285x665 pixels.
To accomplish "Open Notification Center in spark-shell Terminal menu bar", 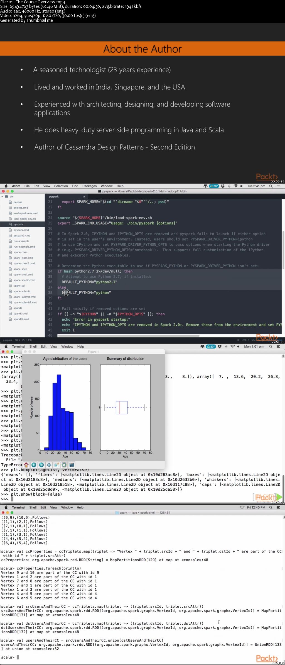I will click(277, 507).
